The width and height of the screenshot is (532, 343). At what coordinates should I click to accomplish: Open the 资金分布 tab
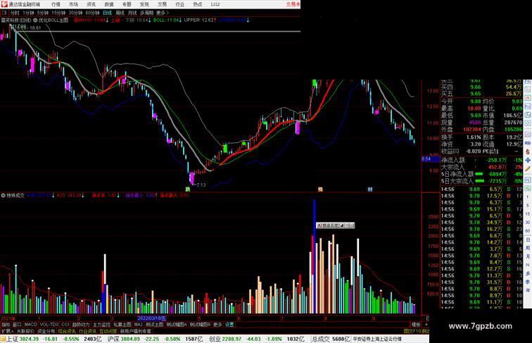point(46,331)
